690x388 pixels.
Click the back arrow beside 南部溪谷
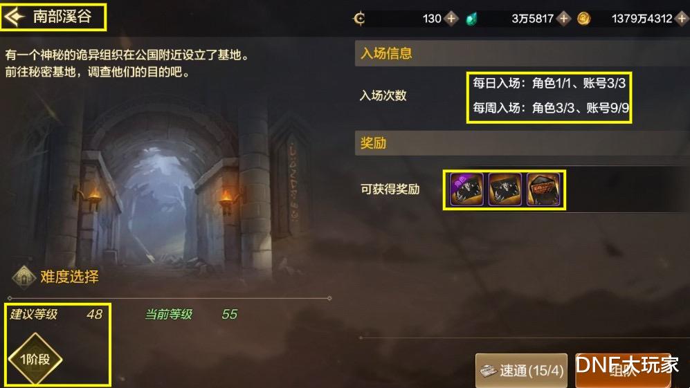pyautogui.click(x=14, y=17)
